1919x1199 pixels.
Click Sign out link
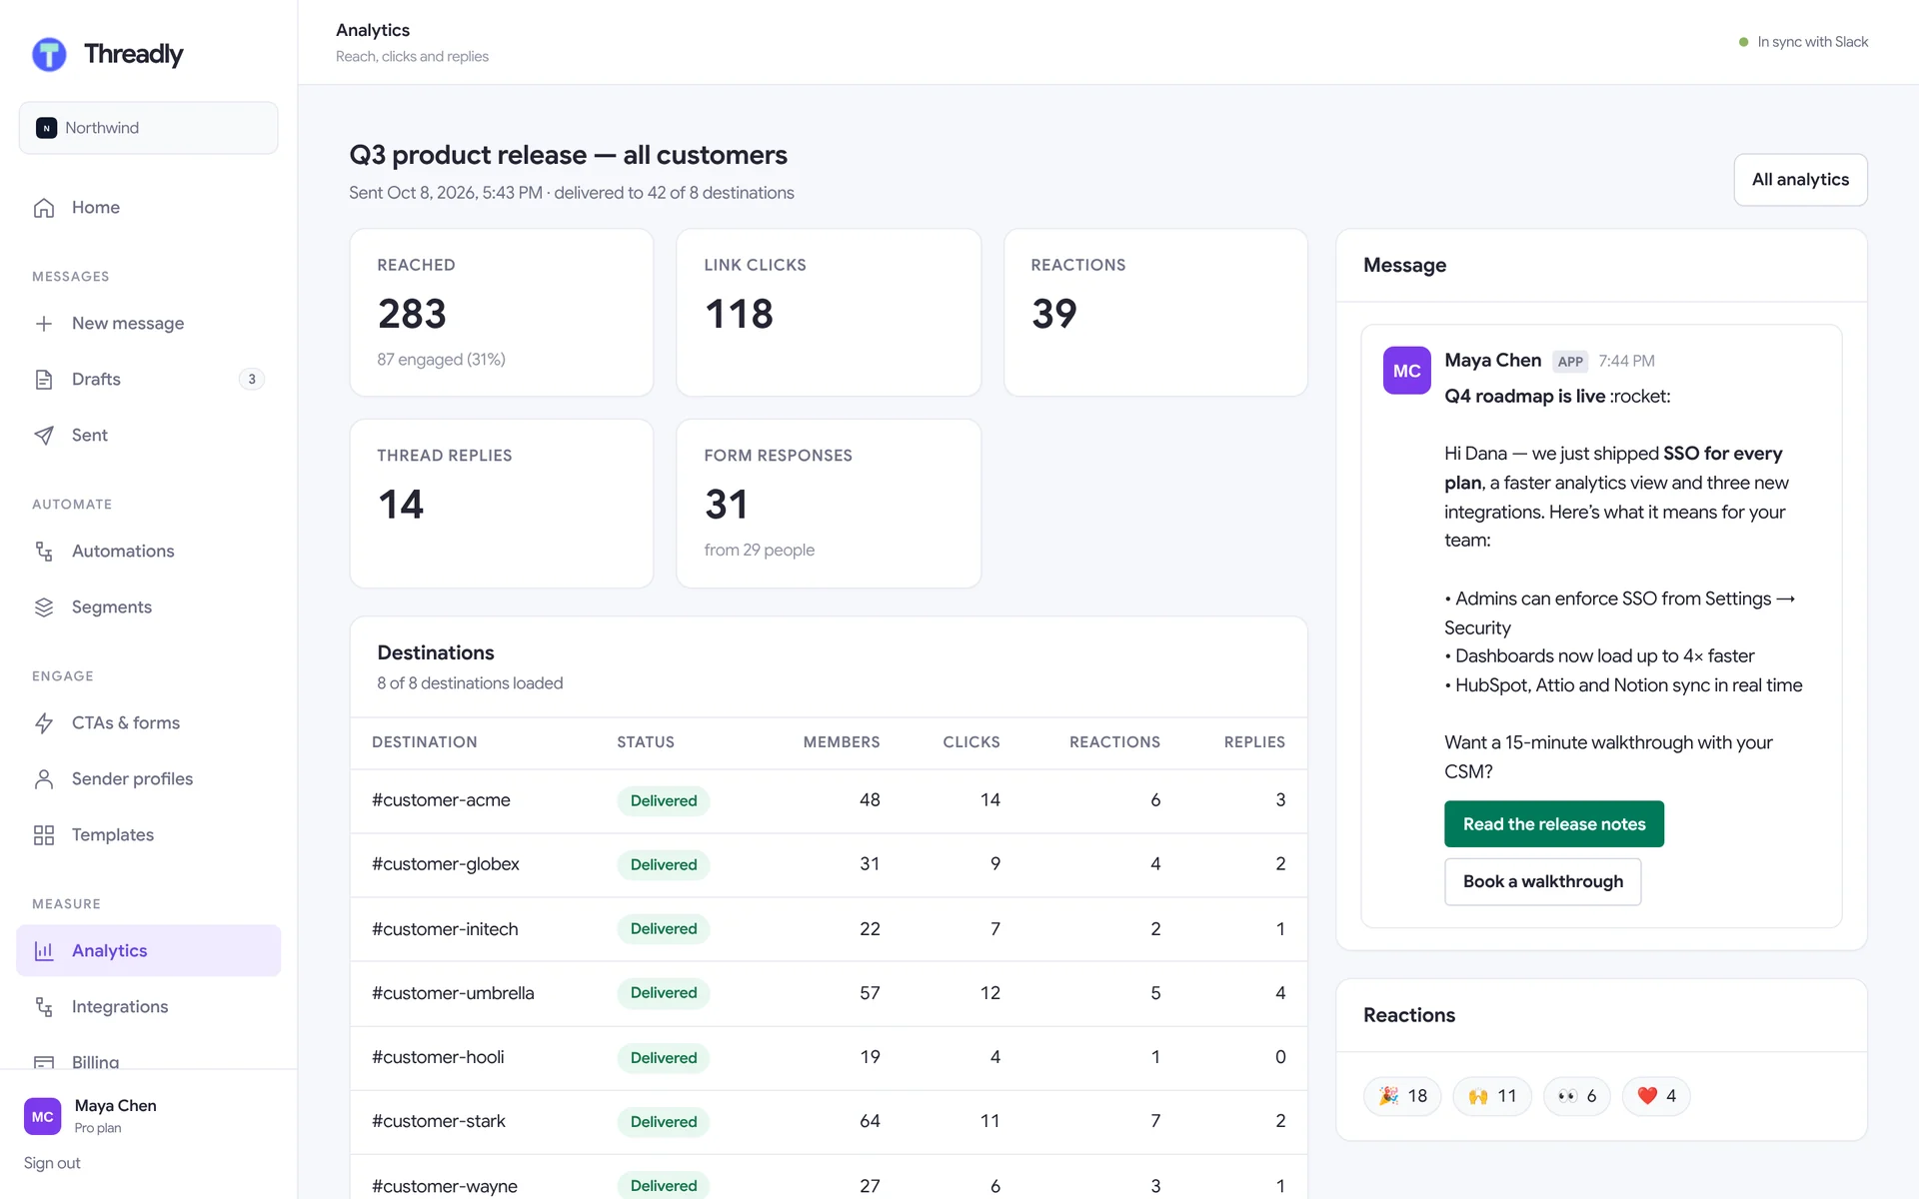click(x=52, y=1163)
